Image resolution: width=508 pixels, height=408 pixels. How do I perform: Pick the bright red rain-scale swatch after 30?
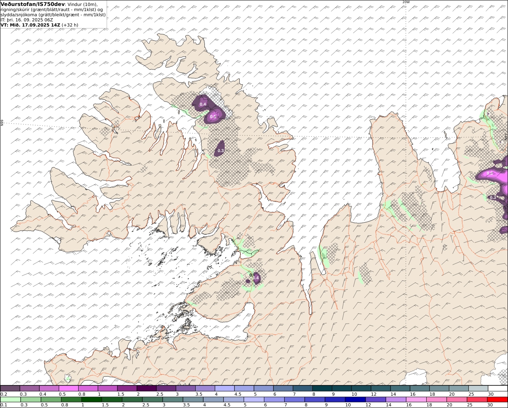[x=498, y=399]
